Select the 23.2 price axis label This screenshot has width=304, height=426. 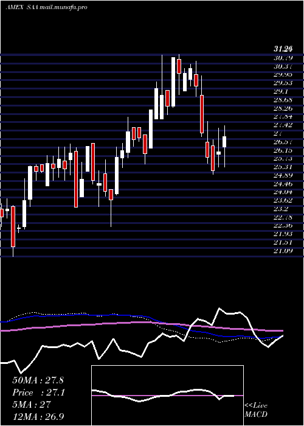pos(281,209)
